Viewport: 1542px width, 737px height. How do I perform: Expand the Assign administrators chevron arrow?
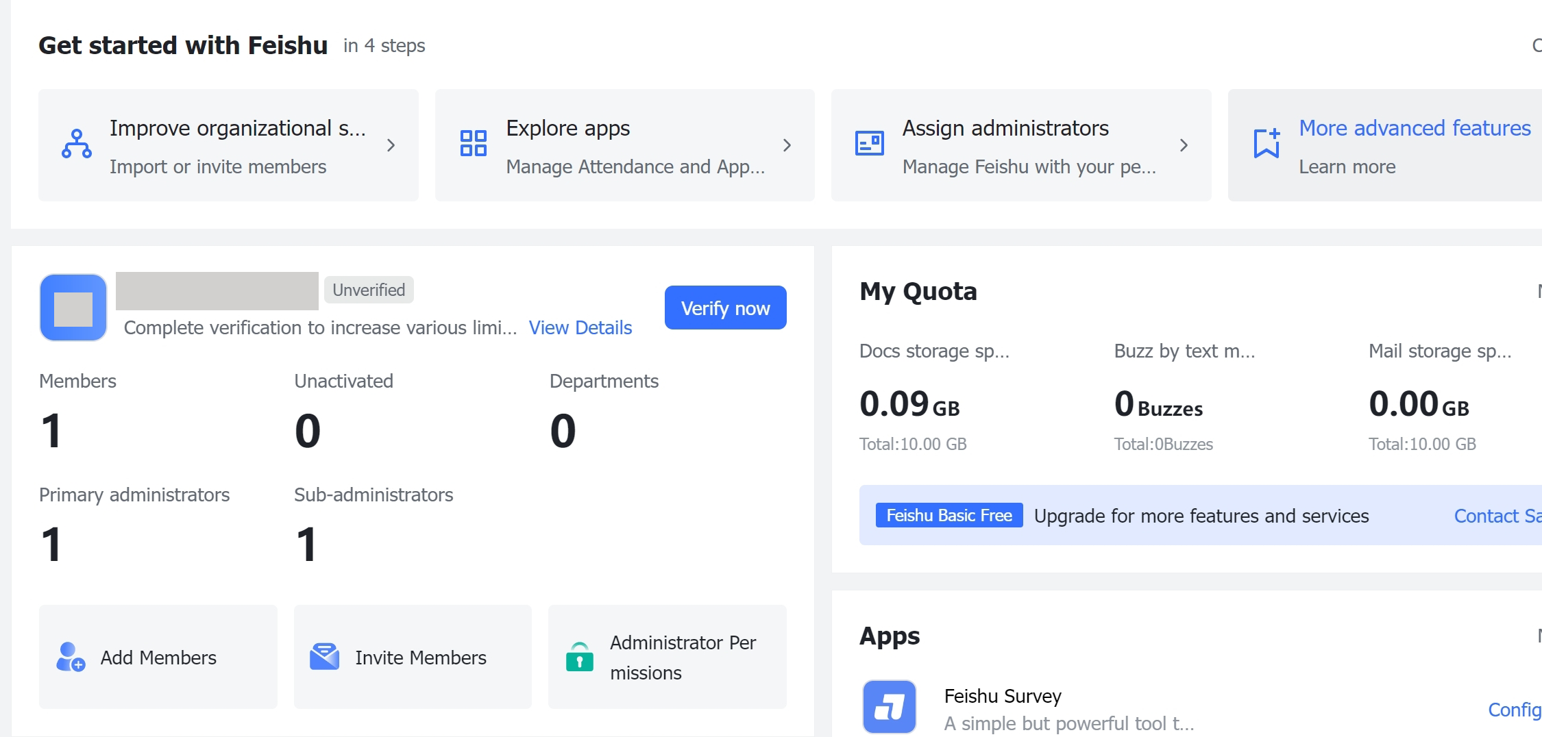pyautogui.click(x=1183, y=145)
